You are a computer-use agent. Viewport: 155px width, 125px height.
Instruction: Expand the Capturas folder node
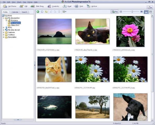pyautogui.click(x=3, y=32)
